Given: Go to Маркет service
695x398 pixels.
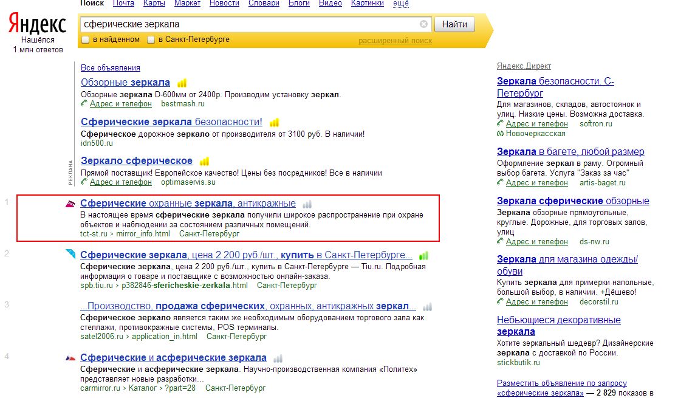Looking at the screenshot, I should tap(187, 3).
